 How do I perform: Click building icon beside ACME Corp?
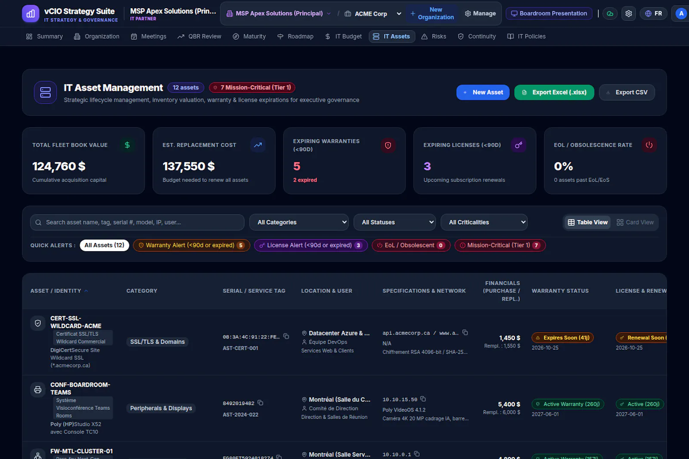[x=348, y=14]
